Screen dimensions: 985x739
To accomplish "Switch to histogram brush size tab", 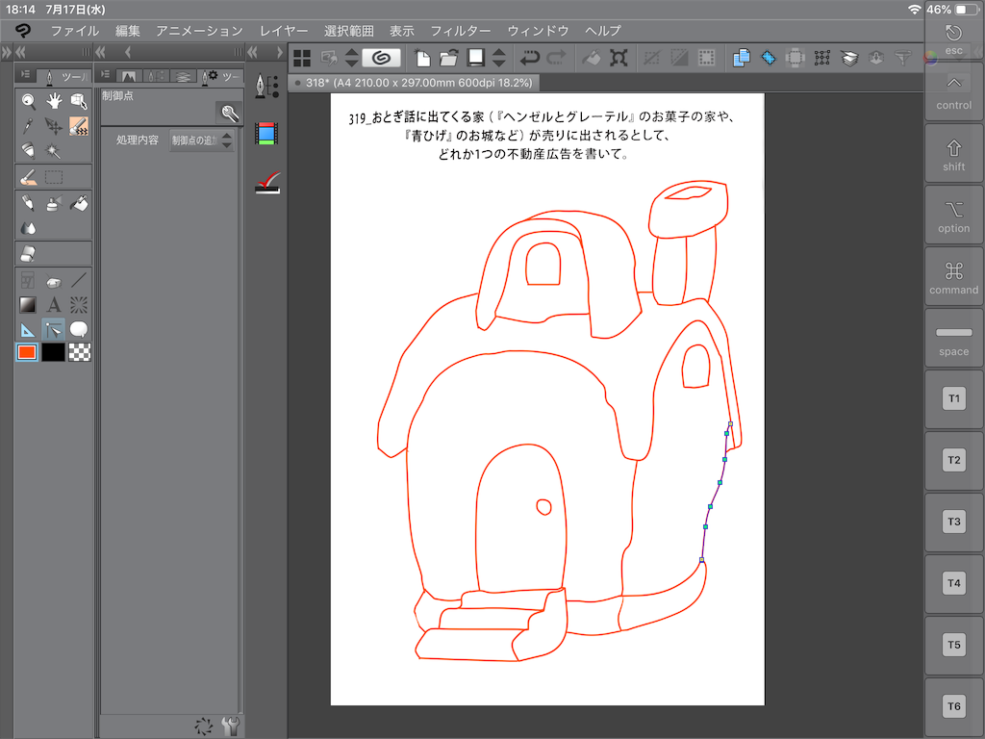I will click(129, 76).
